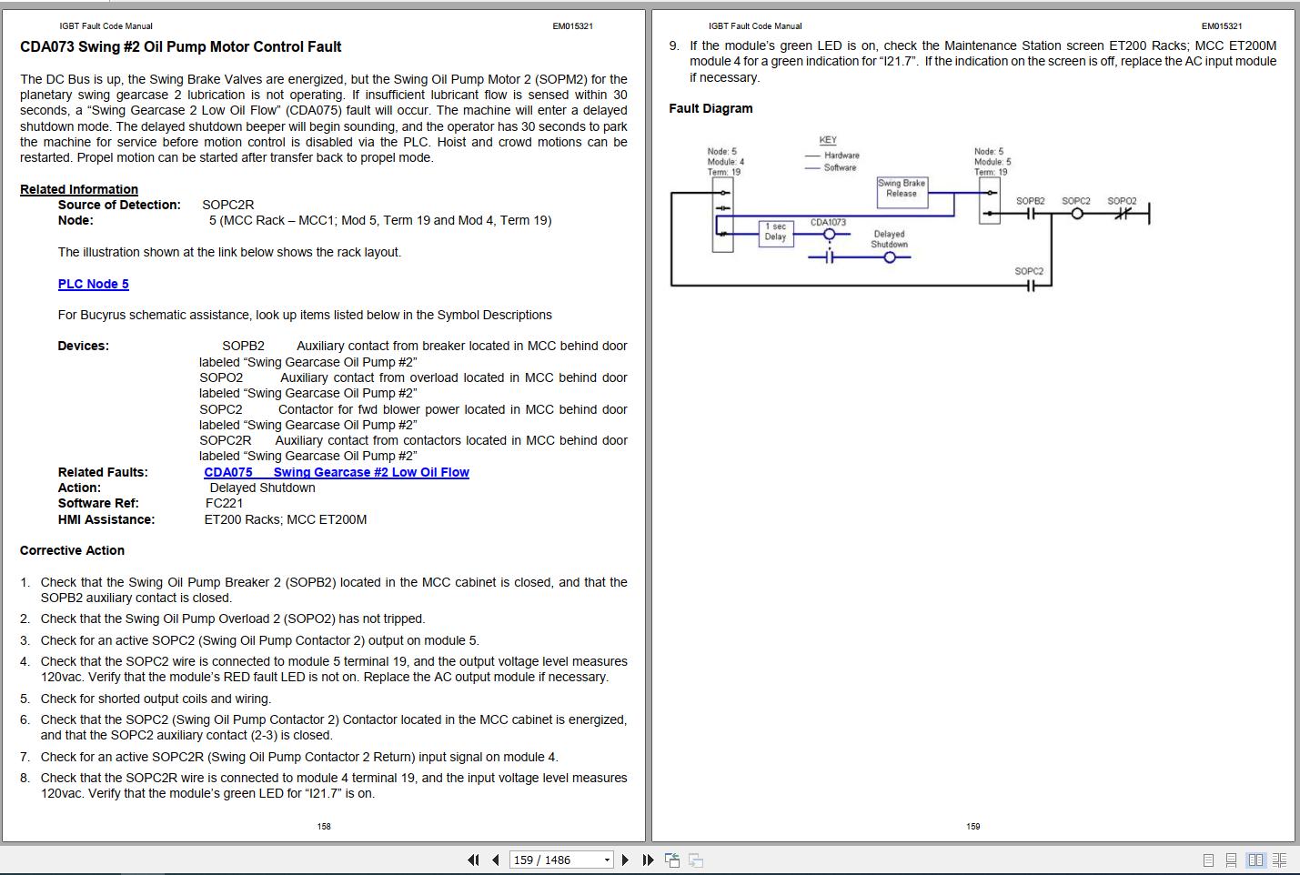The image size is (1300, 875).
Task: Switch to single page view
Action: [1208, 860]
